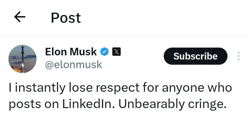Image resolution: width=248 pixels, height=116 pixels.
Task: Click the blue verified checkmark badge
Action: point(104,52)
